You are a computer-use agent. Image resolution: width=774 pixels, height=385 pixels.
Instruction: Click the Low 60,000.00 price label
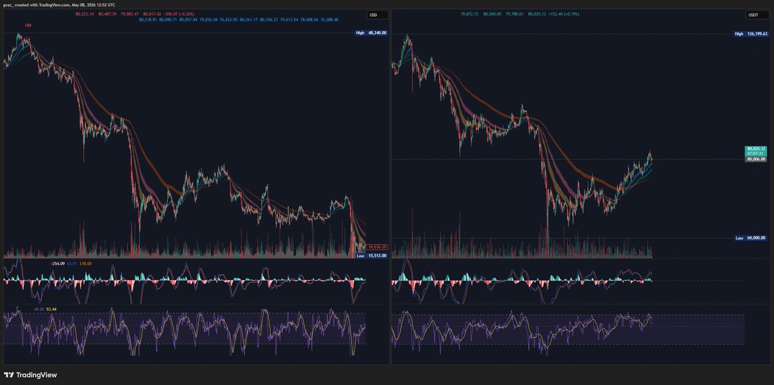pyautogui.click(x=751, y=238)
